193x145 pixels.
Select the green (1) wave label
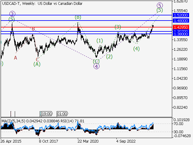pos(100,40)
